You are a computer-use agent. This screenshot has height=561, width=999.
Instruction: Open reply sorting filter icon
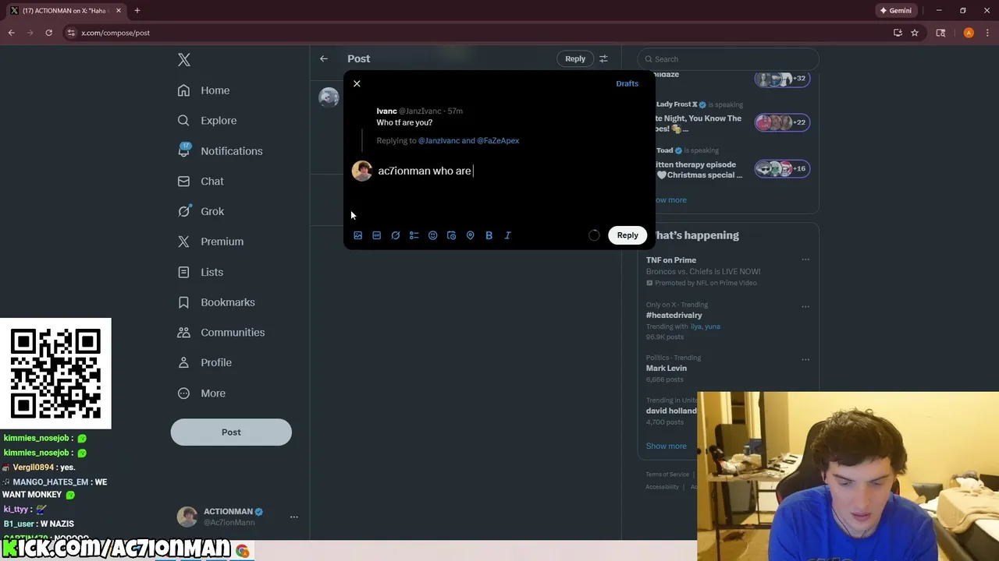point(603,58)
